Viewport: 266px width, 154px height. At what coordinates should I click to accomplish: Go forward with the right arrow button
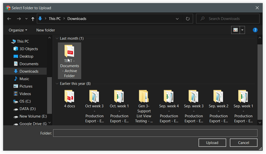[x=19, y=19]
